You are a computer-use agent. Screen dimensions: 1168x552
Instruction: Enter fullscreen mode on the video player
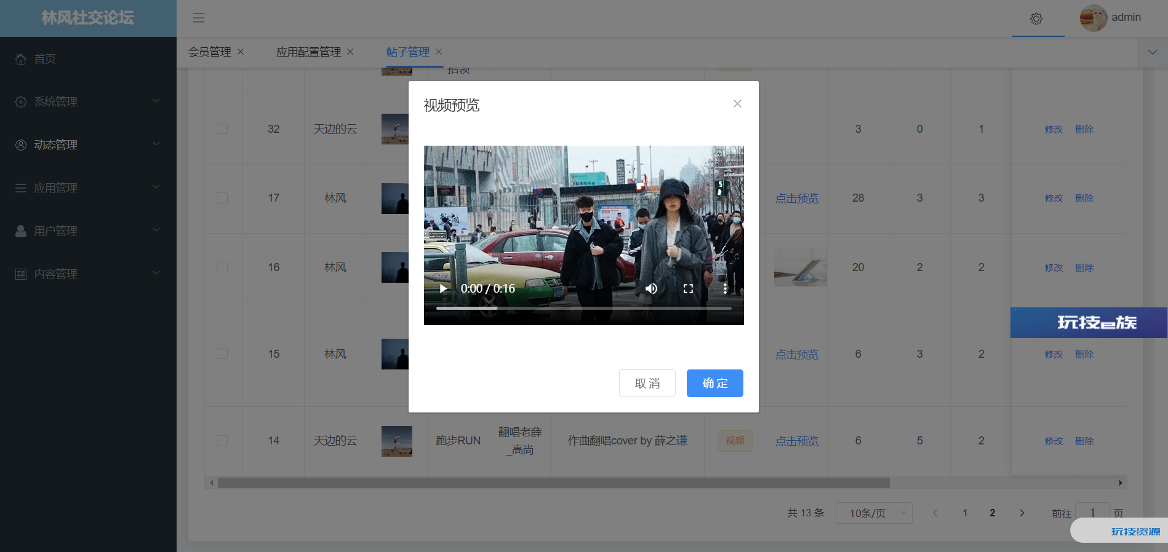[x=688, y=288]
